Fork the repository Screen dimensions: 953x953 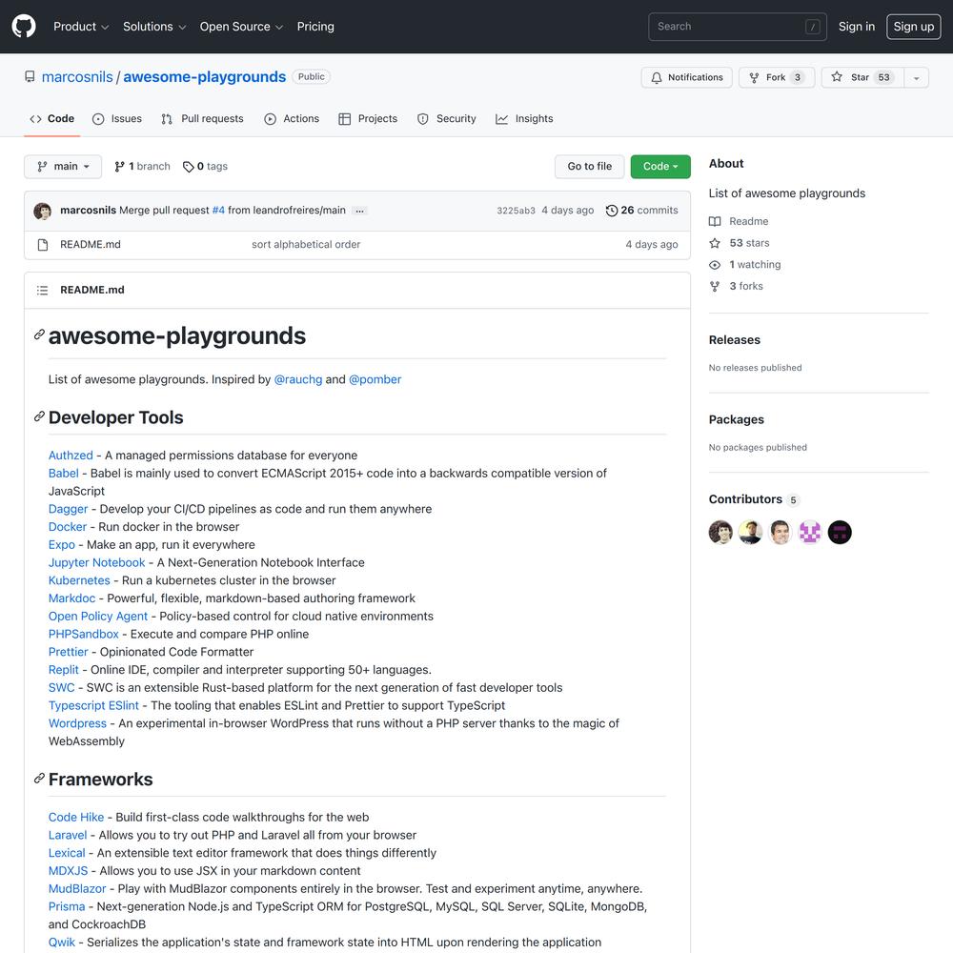[777, 78]
